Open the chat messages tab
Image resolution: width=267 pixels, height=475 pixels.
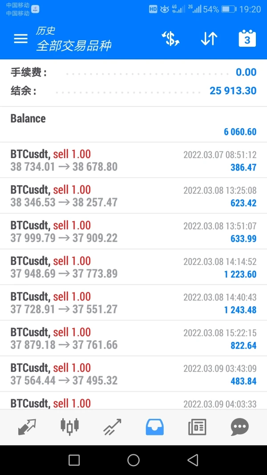(x=239, y=427)
